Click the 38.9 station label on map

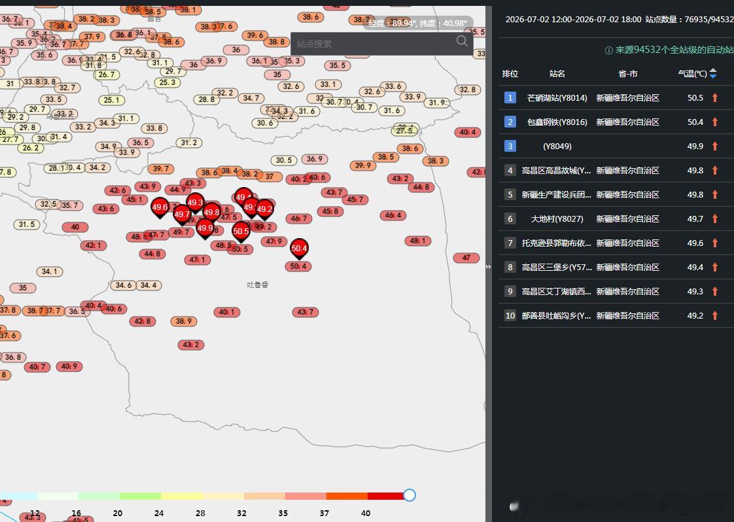tap(183, 321)
